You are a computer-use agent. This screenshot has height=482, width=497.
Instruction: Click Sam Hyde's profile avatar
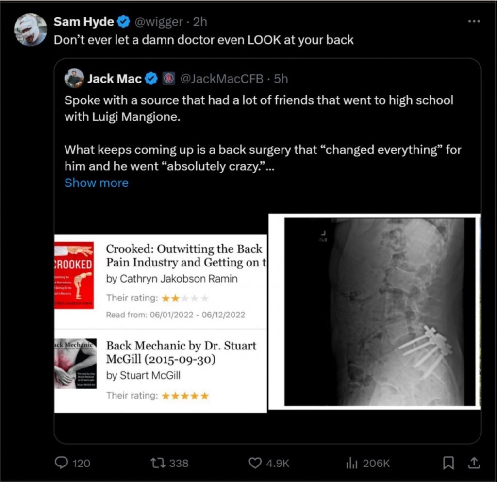(31, 30)
